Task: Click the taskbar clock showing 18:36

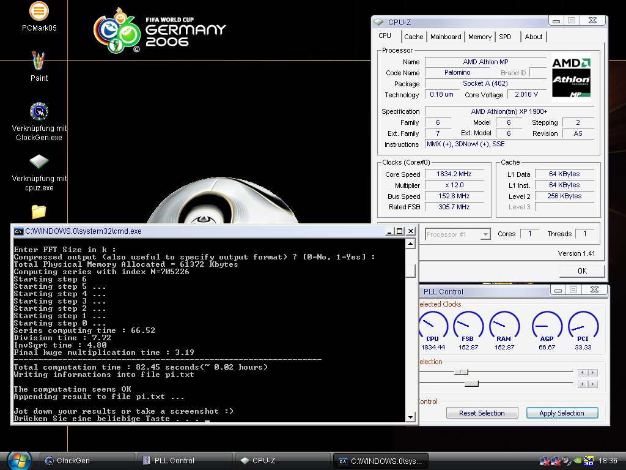Action: point(608,461)
